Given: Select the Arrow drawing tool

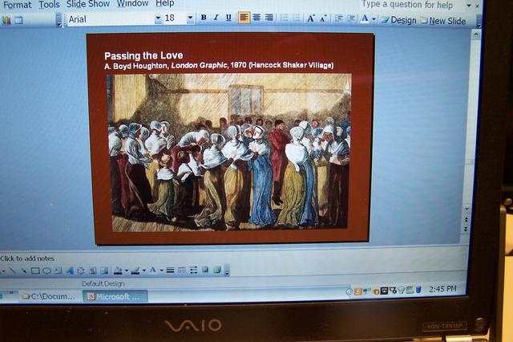Looking at the screenshot, I should [23, 271].
